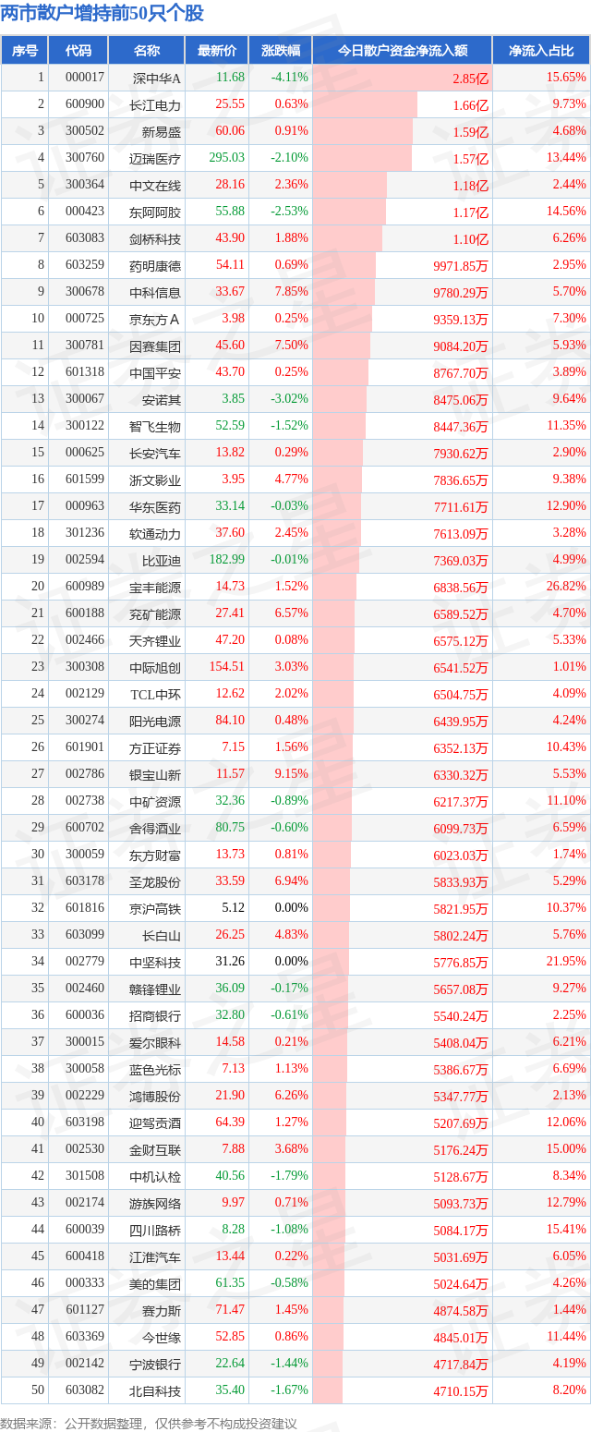Click 东阿阿胶 inflow ratio 14.56%
This screenshot has height=1432, width=591.
(567, 212)
